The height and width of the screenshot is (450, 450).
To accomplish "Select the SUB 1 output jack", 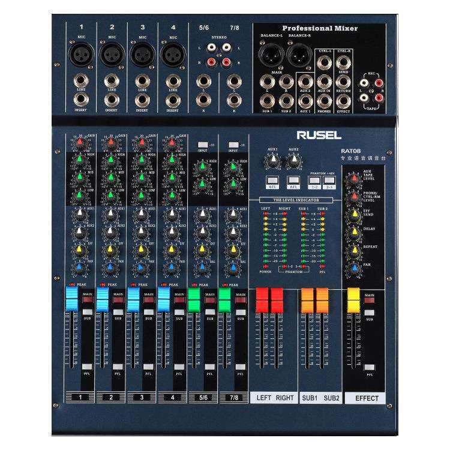I will coord(267,101).
